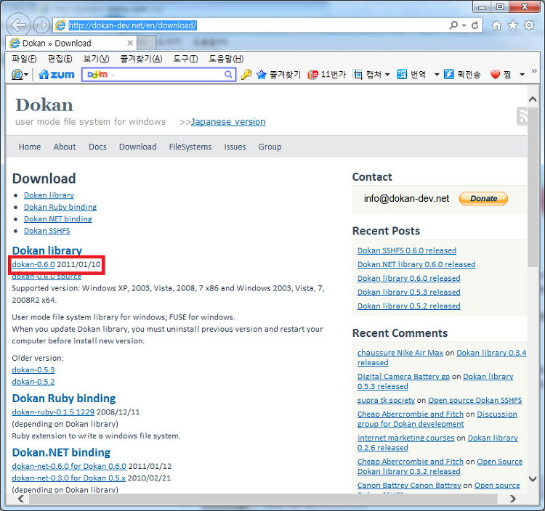Screen dimensions: 545x511
Task: Click the zum home toolbar logo
Action: click(57, 74)
